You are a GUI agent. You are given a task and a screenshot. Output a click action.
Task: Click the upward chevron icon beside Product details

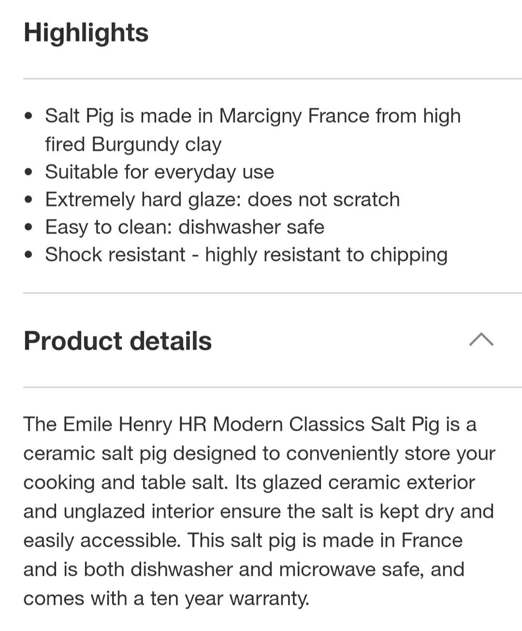tap(481, 341)
